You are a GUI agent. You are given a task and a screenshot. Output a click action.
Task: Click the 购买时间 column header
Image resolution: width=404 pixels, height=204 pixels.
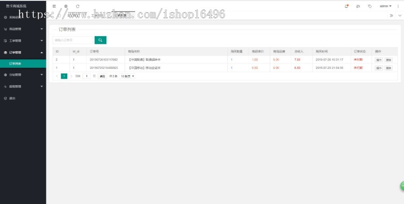click(321, 51)
